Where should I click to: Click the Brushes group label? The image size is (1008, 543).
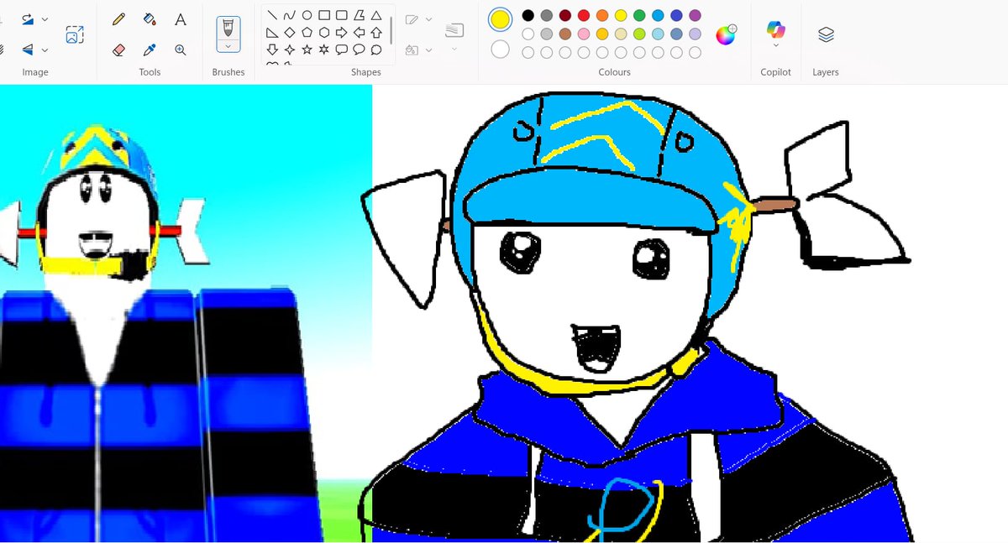(x=228, y=72)
